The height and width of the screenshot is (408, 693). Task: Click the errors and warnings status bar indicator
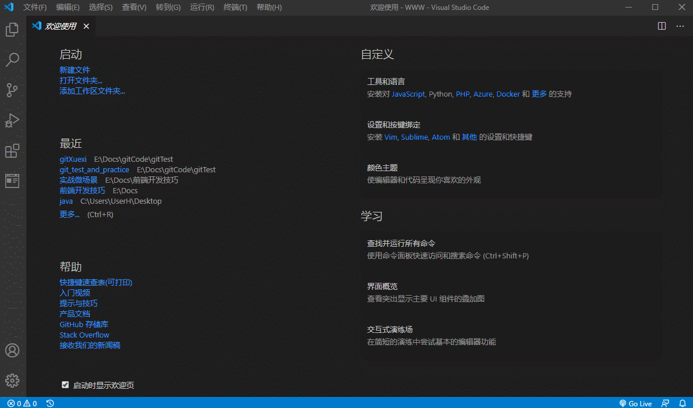[17, 403]
